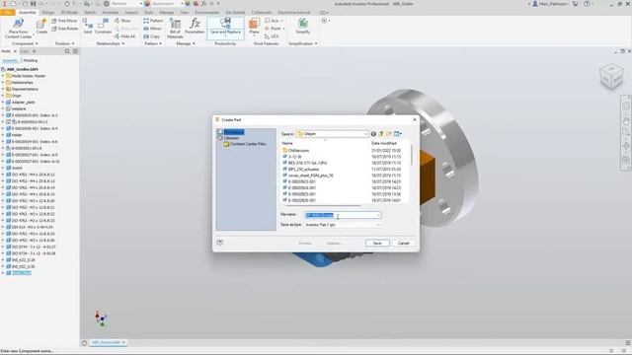
Task: Expand the Origin folder node
Action: coord(3,96)
